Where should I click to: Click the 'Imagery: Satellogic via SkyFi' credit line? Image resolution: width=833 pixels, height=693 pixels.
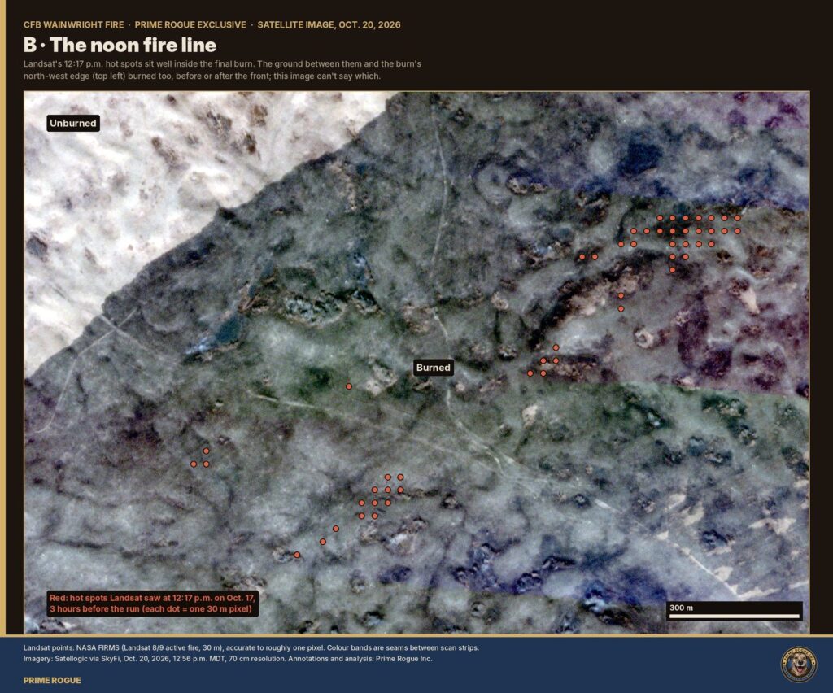(228, 659)
